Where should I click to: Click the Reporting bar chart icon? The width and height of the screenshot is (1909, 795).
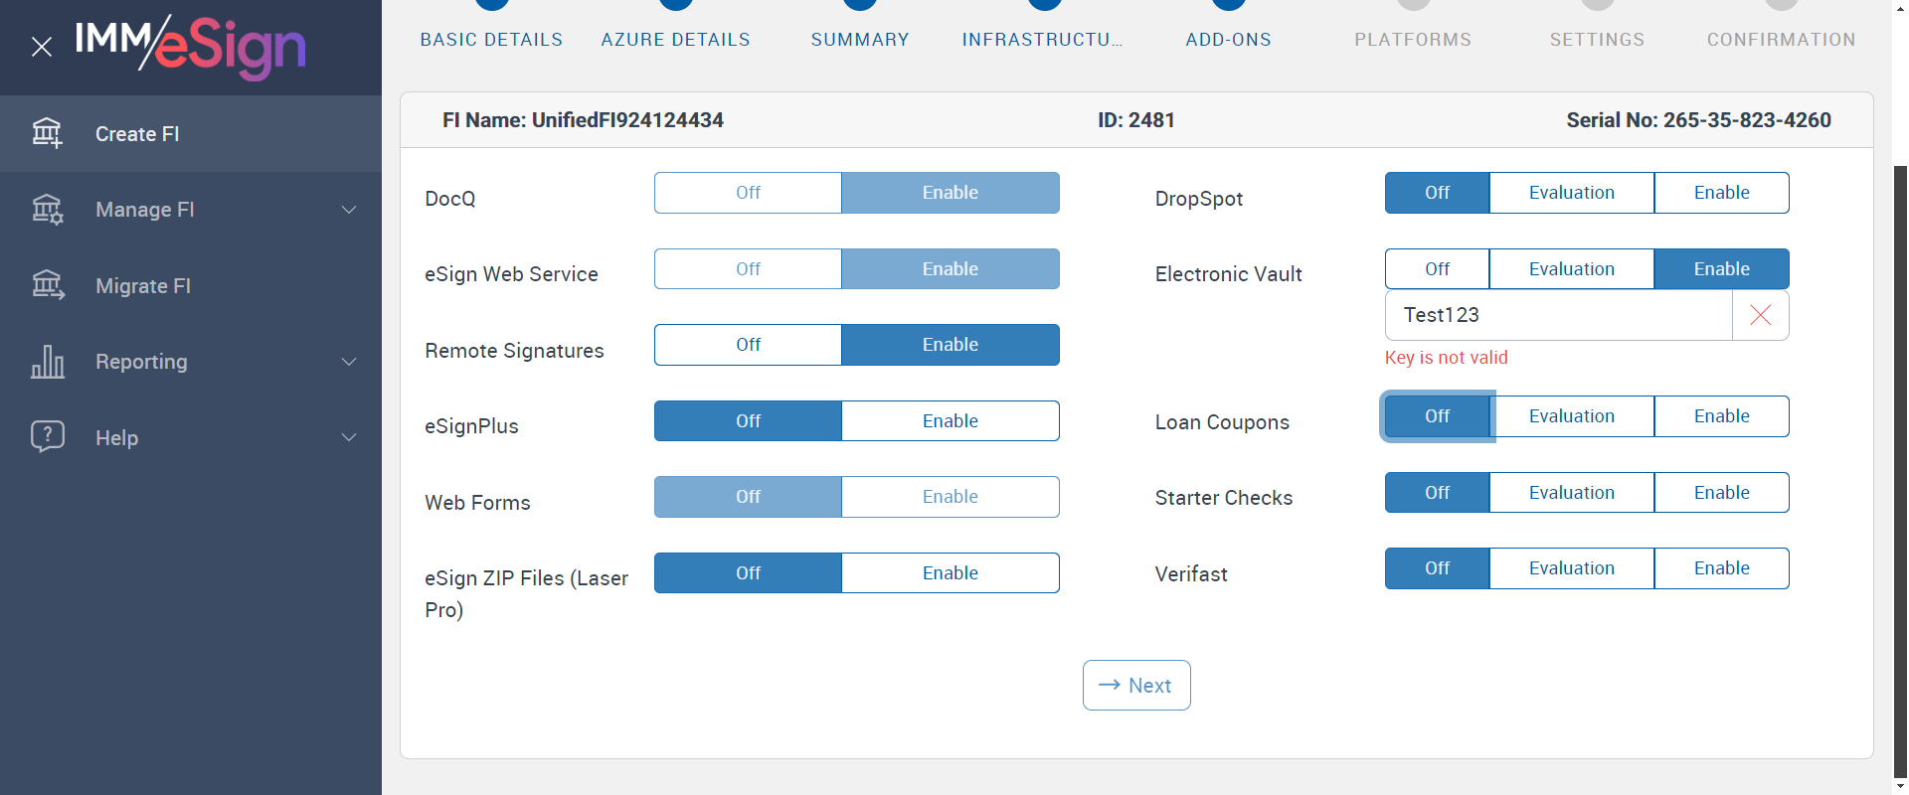click(x=47, y=362)
